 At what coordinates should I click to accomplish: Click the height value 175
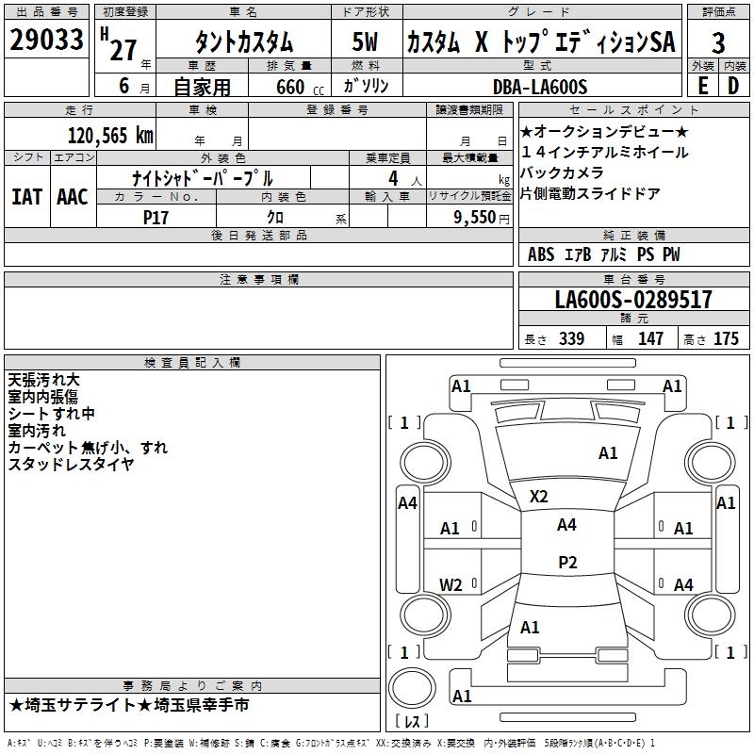click(x=726, y=338)
